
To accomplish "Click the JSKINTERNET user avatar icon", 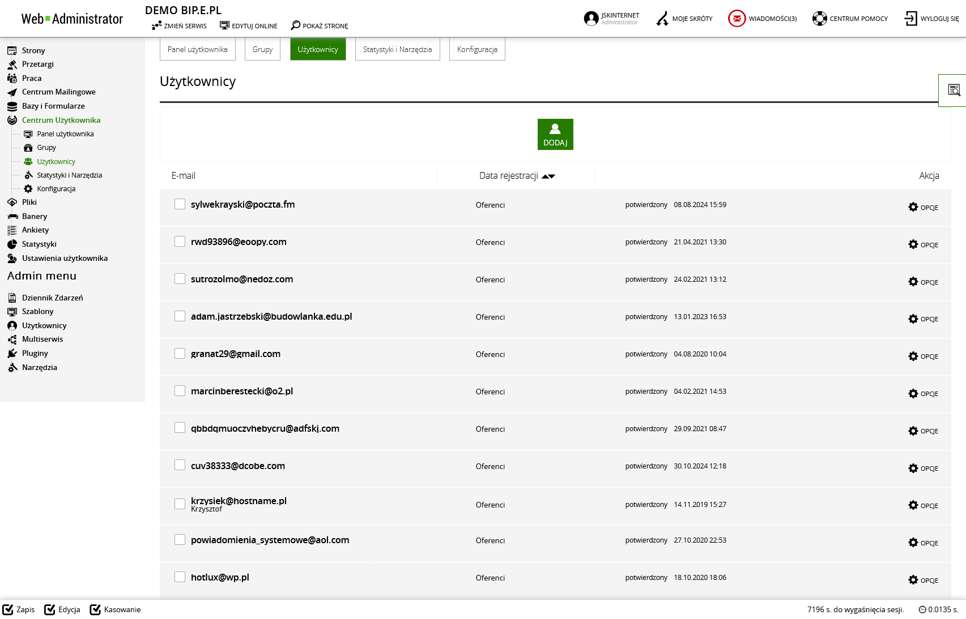I will click(591, 19).
